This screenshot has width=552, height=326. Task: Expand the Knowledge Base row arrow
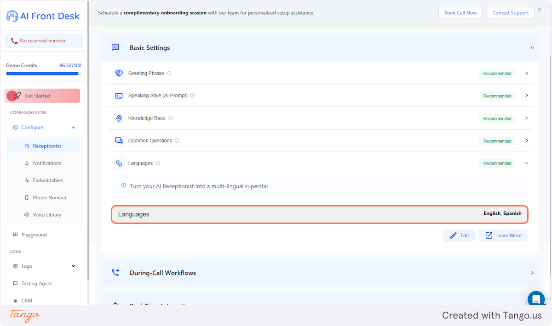[527, 118]
